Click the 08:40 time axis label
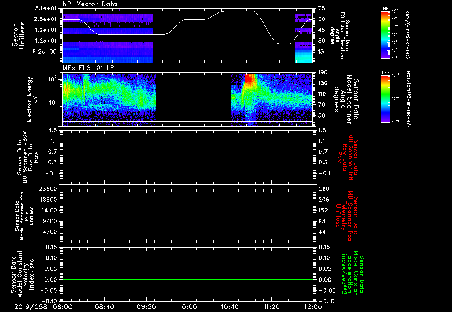The image size is (452, 312). 104,307
